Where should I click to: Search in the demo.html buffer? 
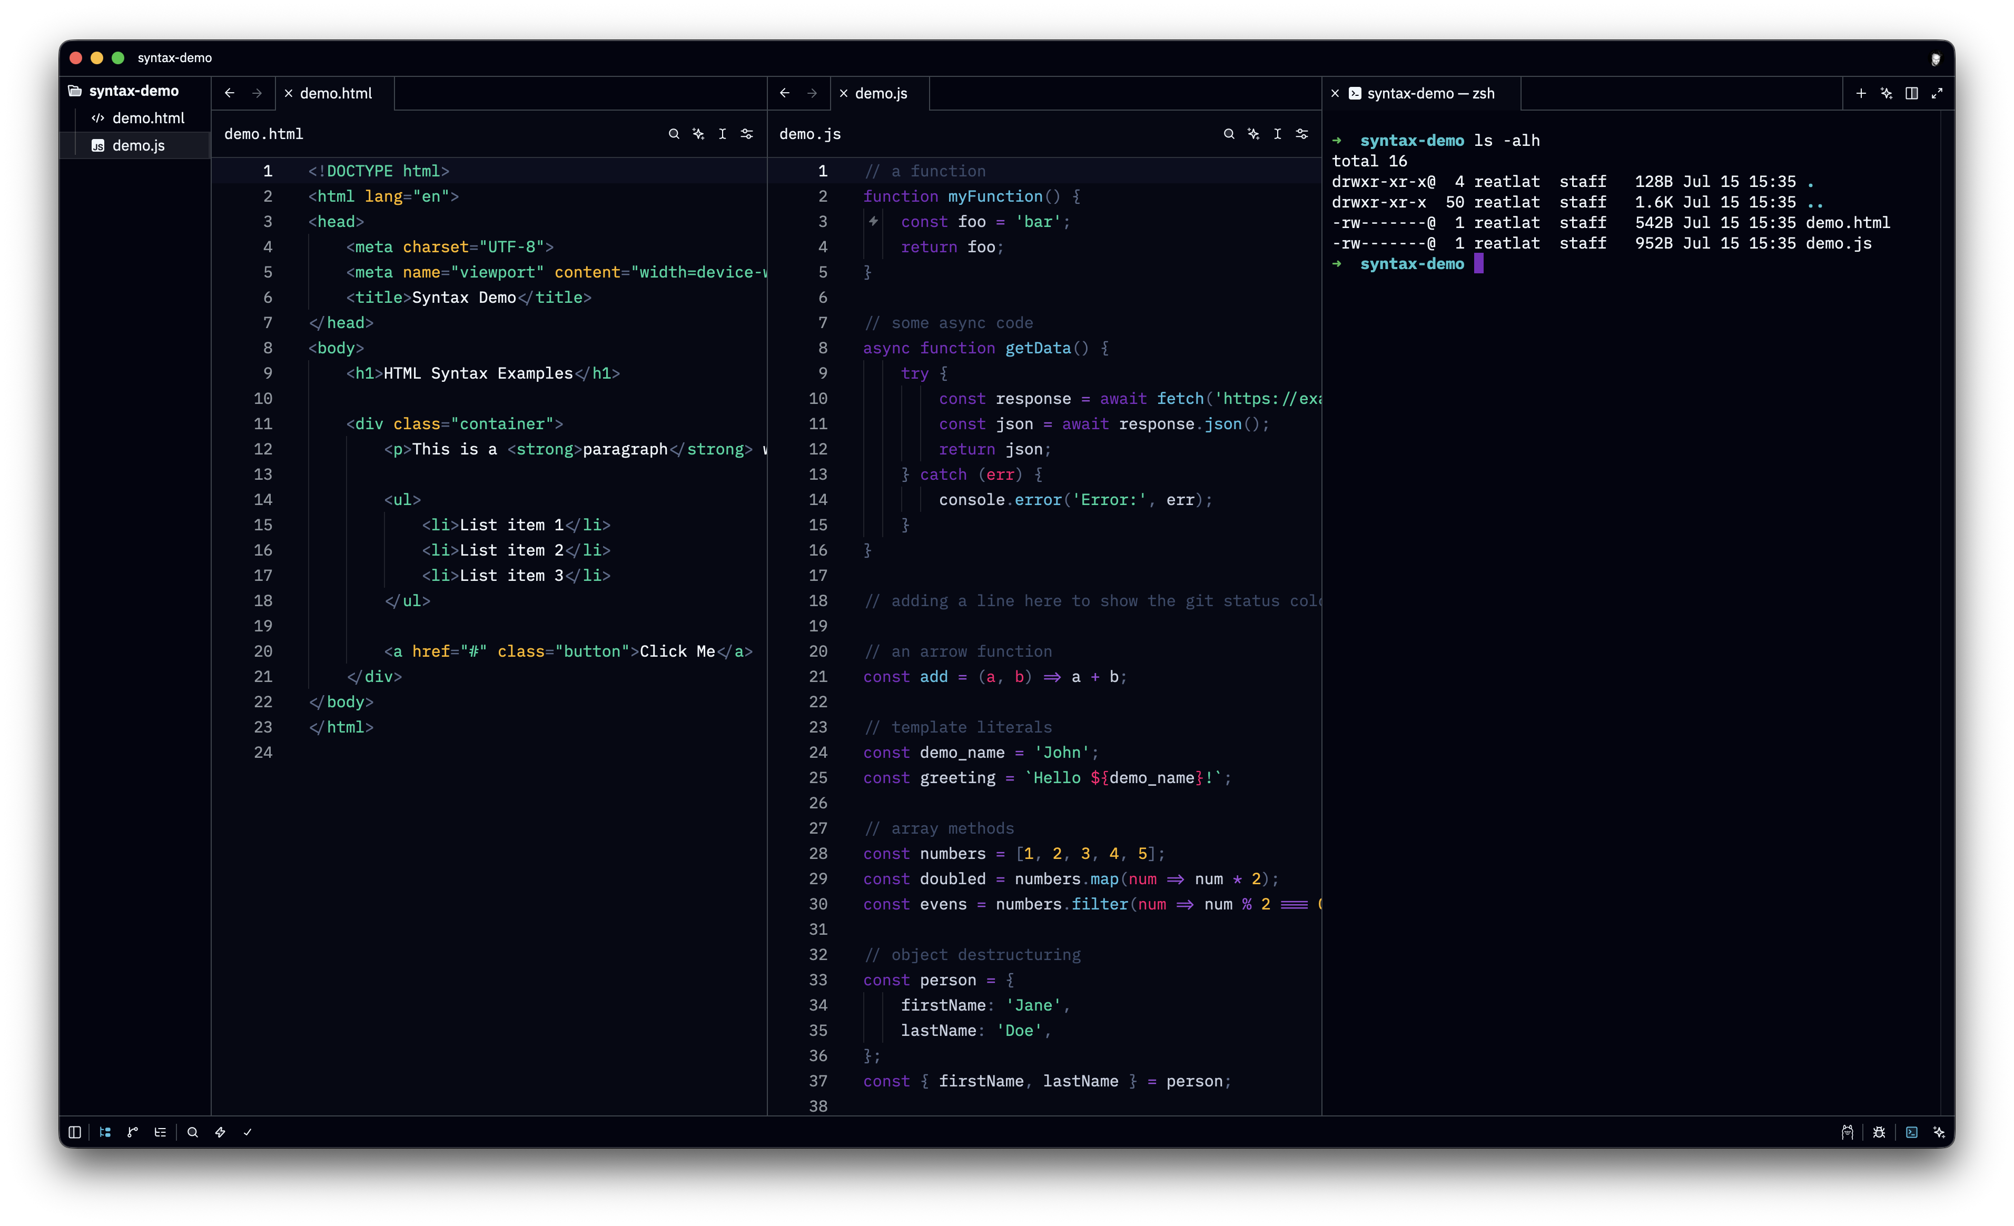pos(674,133)
